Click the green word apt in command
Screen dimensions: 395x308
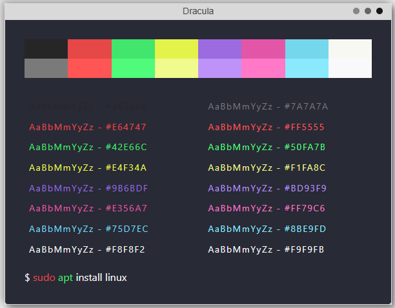coord(65,278)
